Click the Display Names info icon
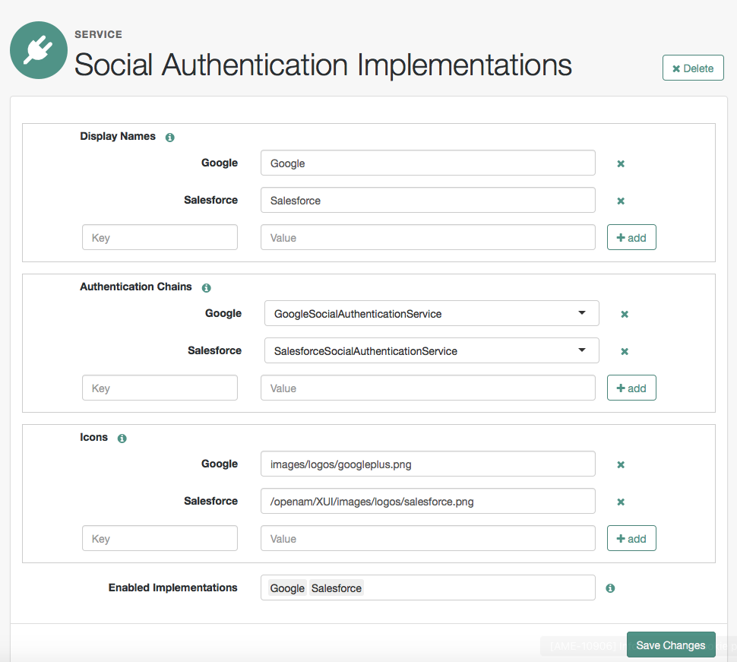Screen dimensions: 737x662 [169, 138]
